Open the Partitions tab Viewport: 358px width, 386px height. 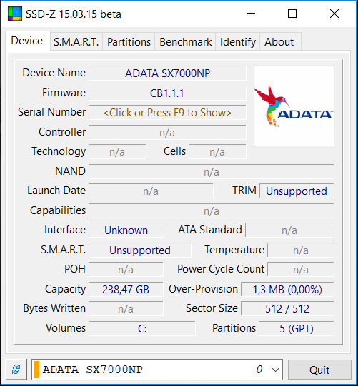coord(129,42)
